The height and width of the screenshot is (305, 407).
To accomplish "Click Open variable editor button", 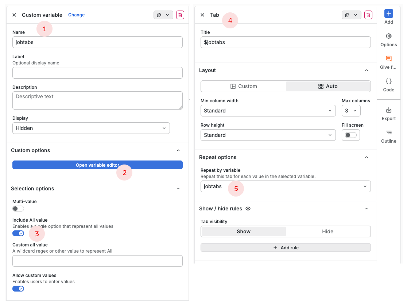I will point(97,165).
